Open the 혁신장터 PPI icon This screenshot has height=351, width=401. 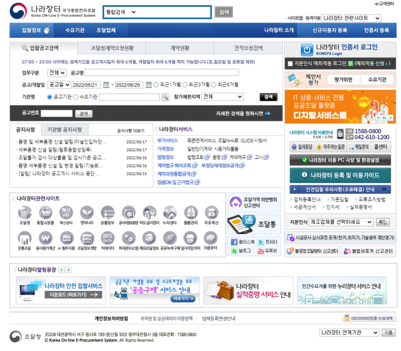coord(66,213)
